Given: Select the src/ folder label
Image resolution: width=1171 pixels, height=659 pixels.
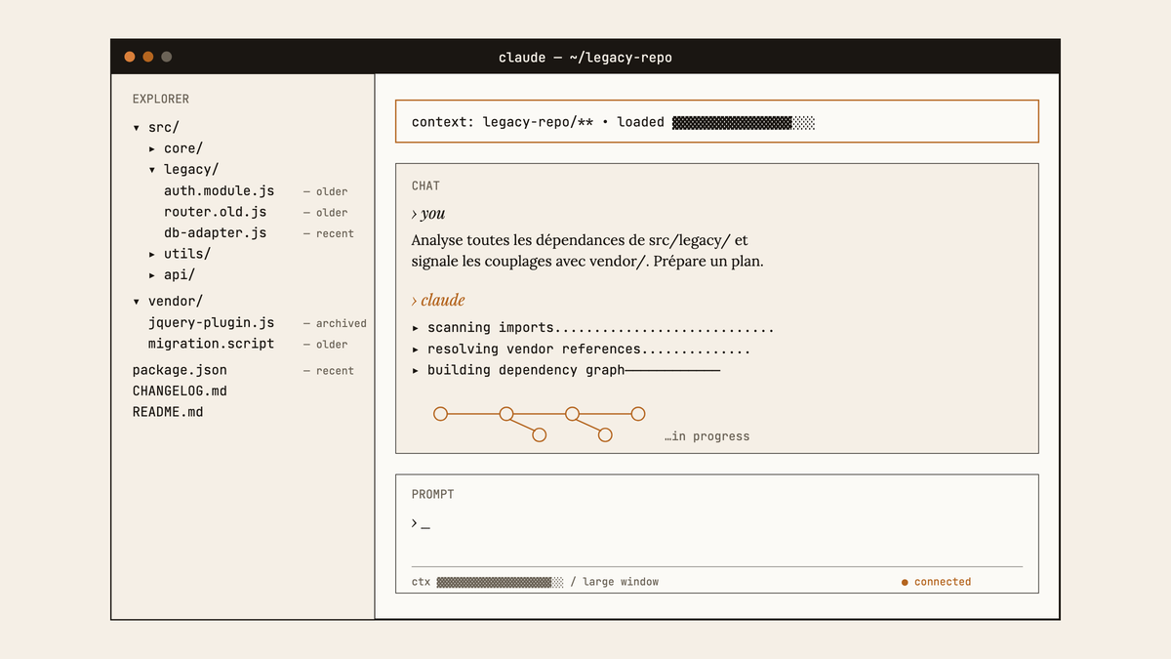Looking at the screenshot, I should (x=164, y=128).
